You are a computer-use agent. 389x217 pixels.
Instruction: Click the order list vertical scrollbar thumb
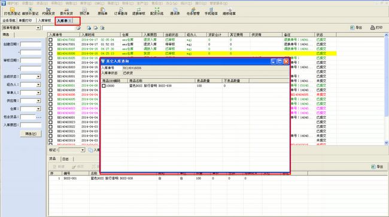pos(386,77)
